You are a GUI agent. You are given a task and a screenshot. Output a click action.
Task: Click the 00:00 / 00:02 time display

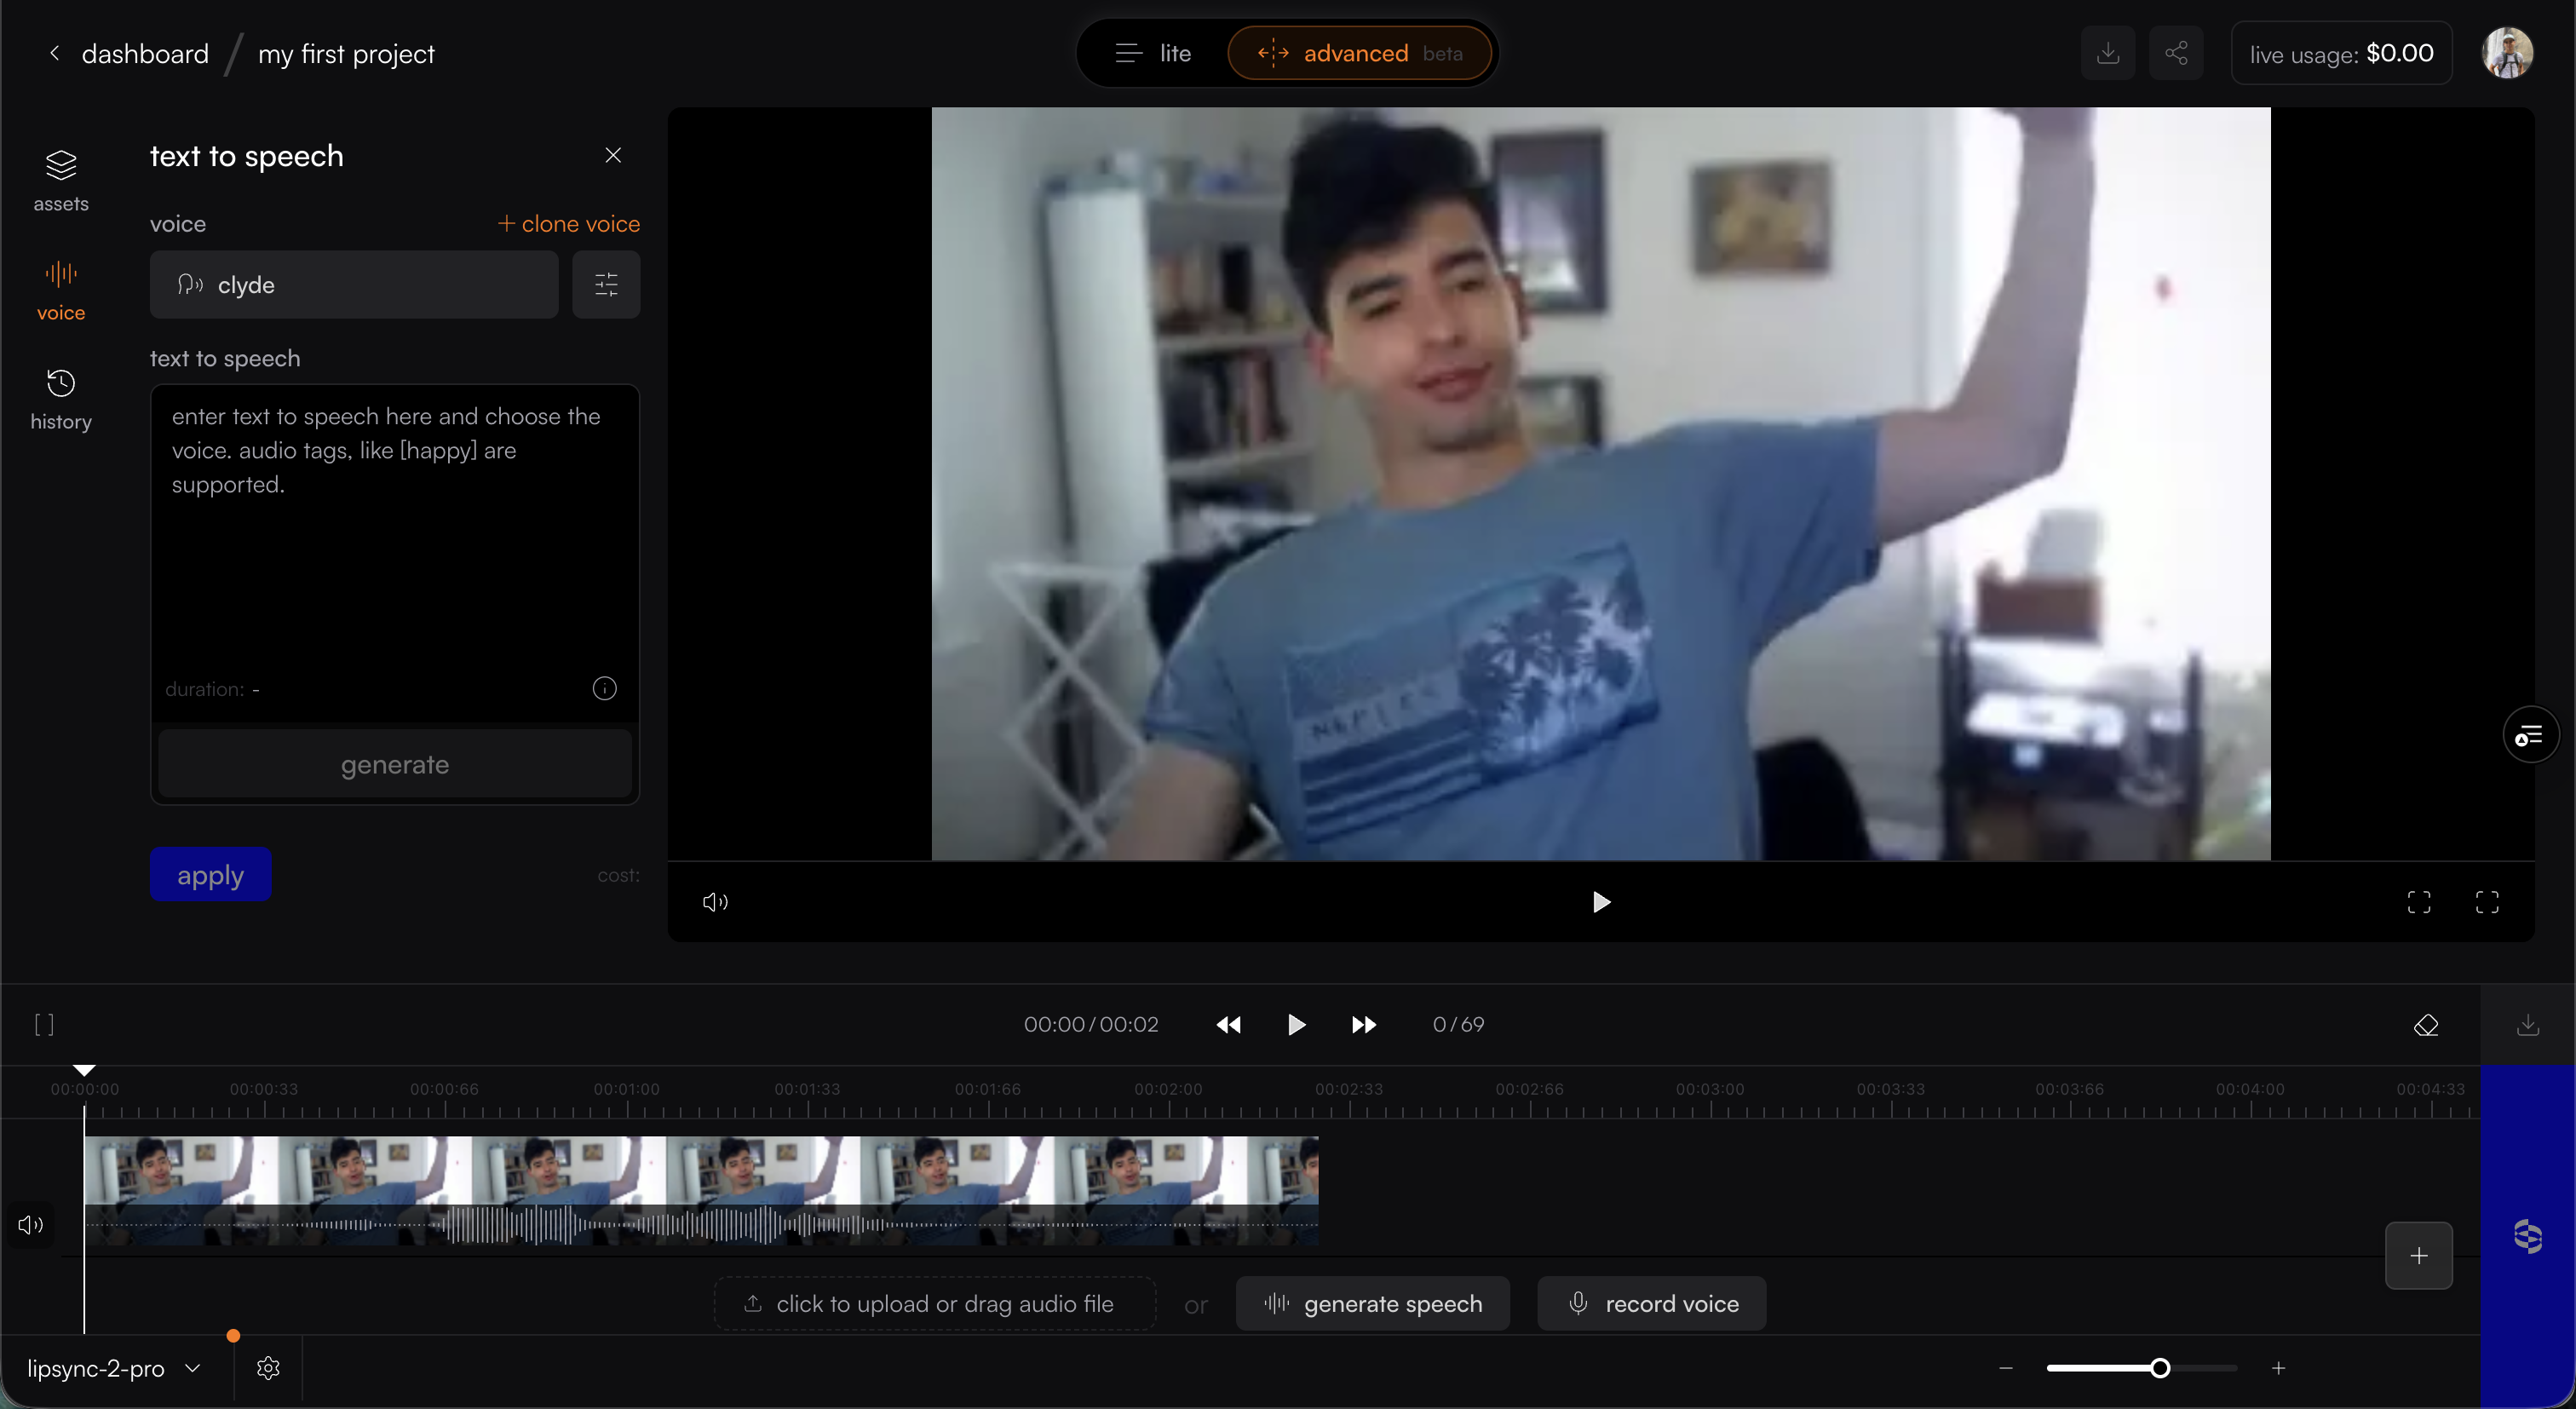click(x=1091, y=1025)
